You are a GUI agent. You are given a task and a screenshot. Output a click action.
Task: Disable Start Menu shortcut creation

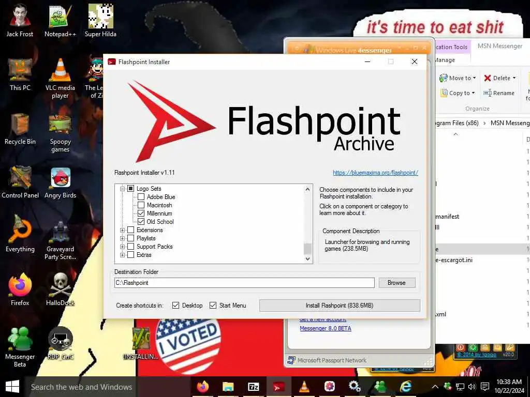pyautogui.click(x=213, y=306)
